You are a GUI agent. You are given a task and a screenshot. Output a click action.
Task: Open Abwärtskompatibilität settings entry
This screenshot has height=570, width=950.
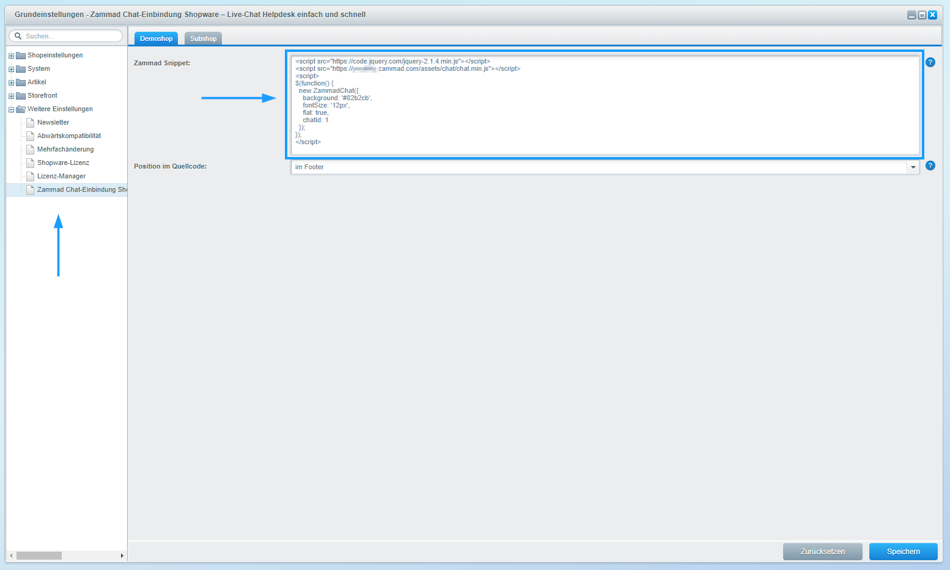pos(69,136)
